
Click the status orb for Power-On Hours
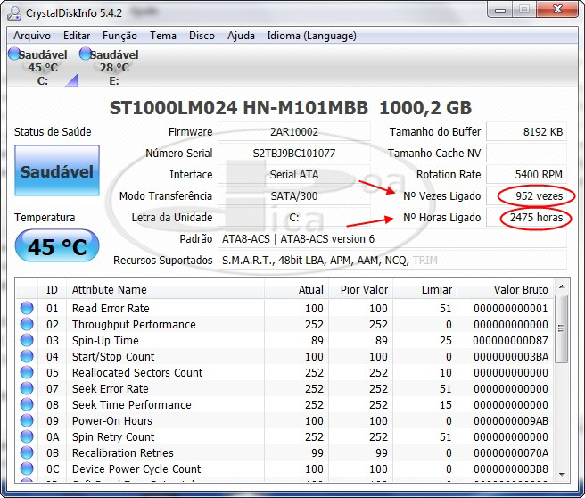(x=27, y=420)
